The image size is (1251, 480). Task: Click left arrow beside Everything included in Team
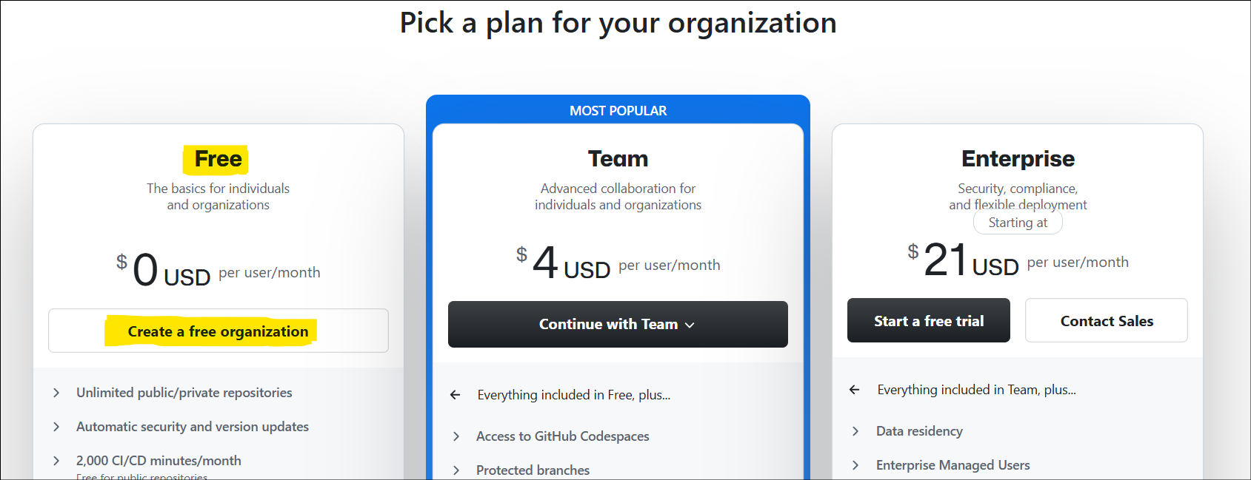(x=855, y=390)
